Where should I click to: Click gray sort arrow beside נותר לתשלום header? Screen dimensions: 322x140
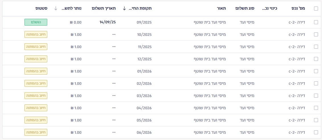click(x=56, y=9)
